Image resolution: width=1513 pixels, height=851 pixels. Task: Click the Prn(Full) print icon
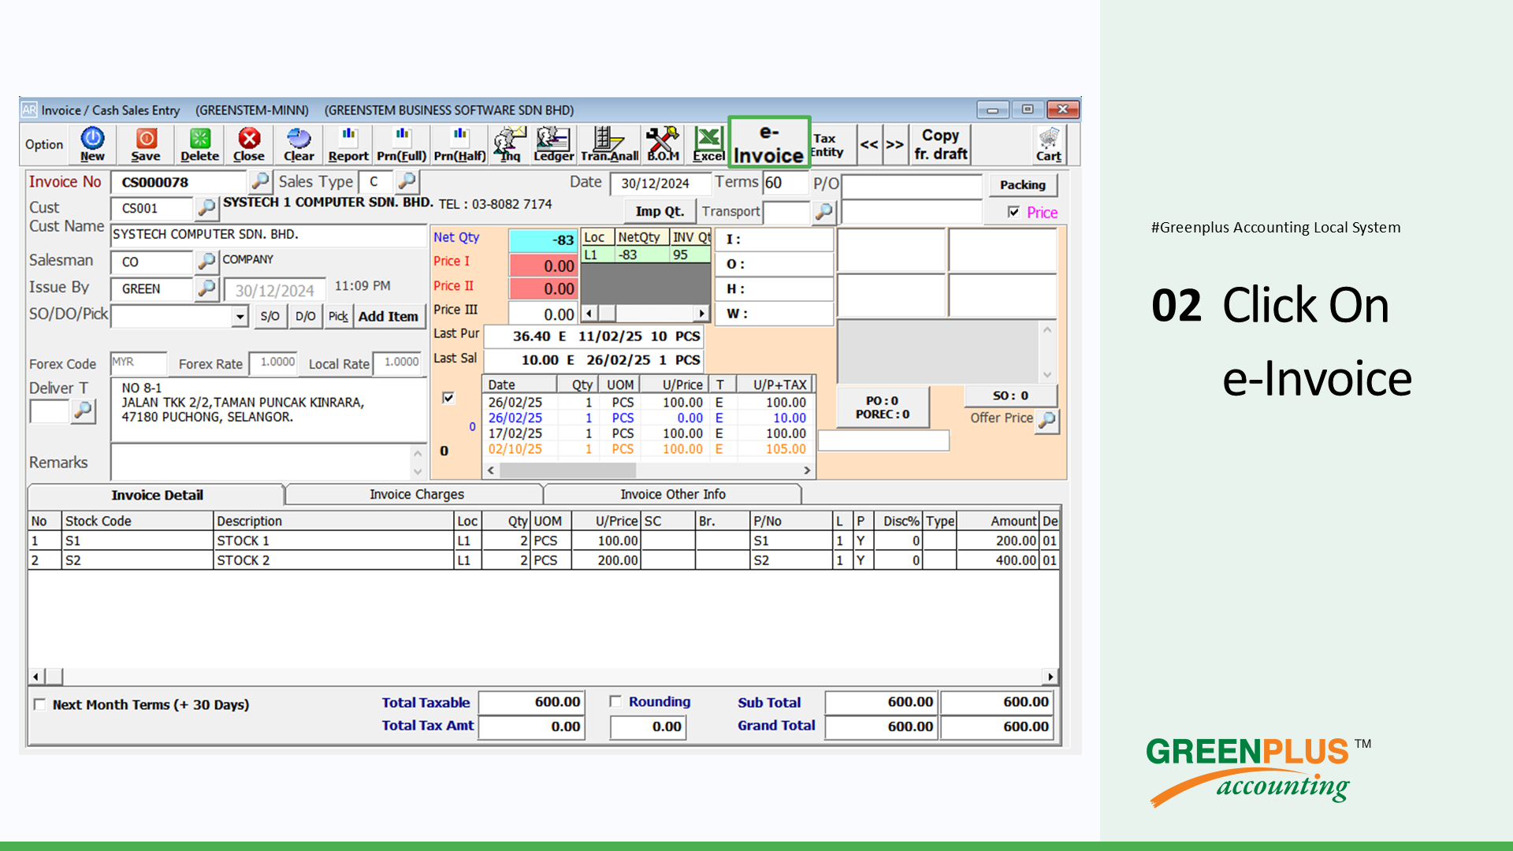click(x=401, y=144)
